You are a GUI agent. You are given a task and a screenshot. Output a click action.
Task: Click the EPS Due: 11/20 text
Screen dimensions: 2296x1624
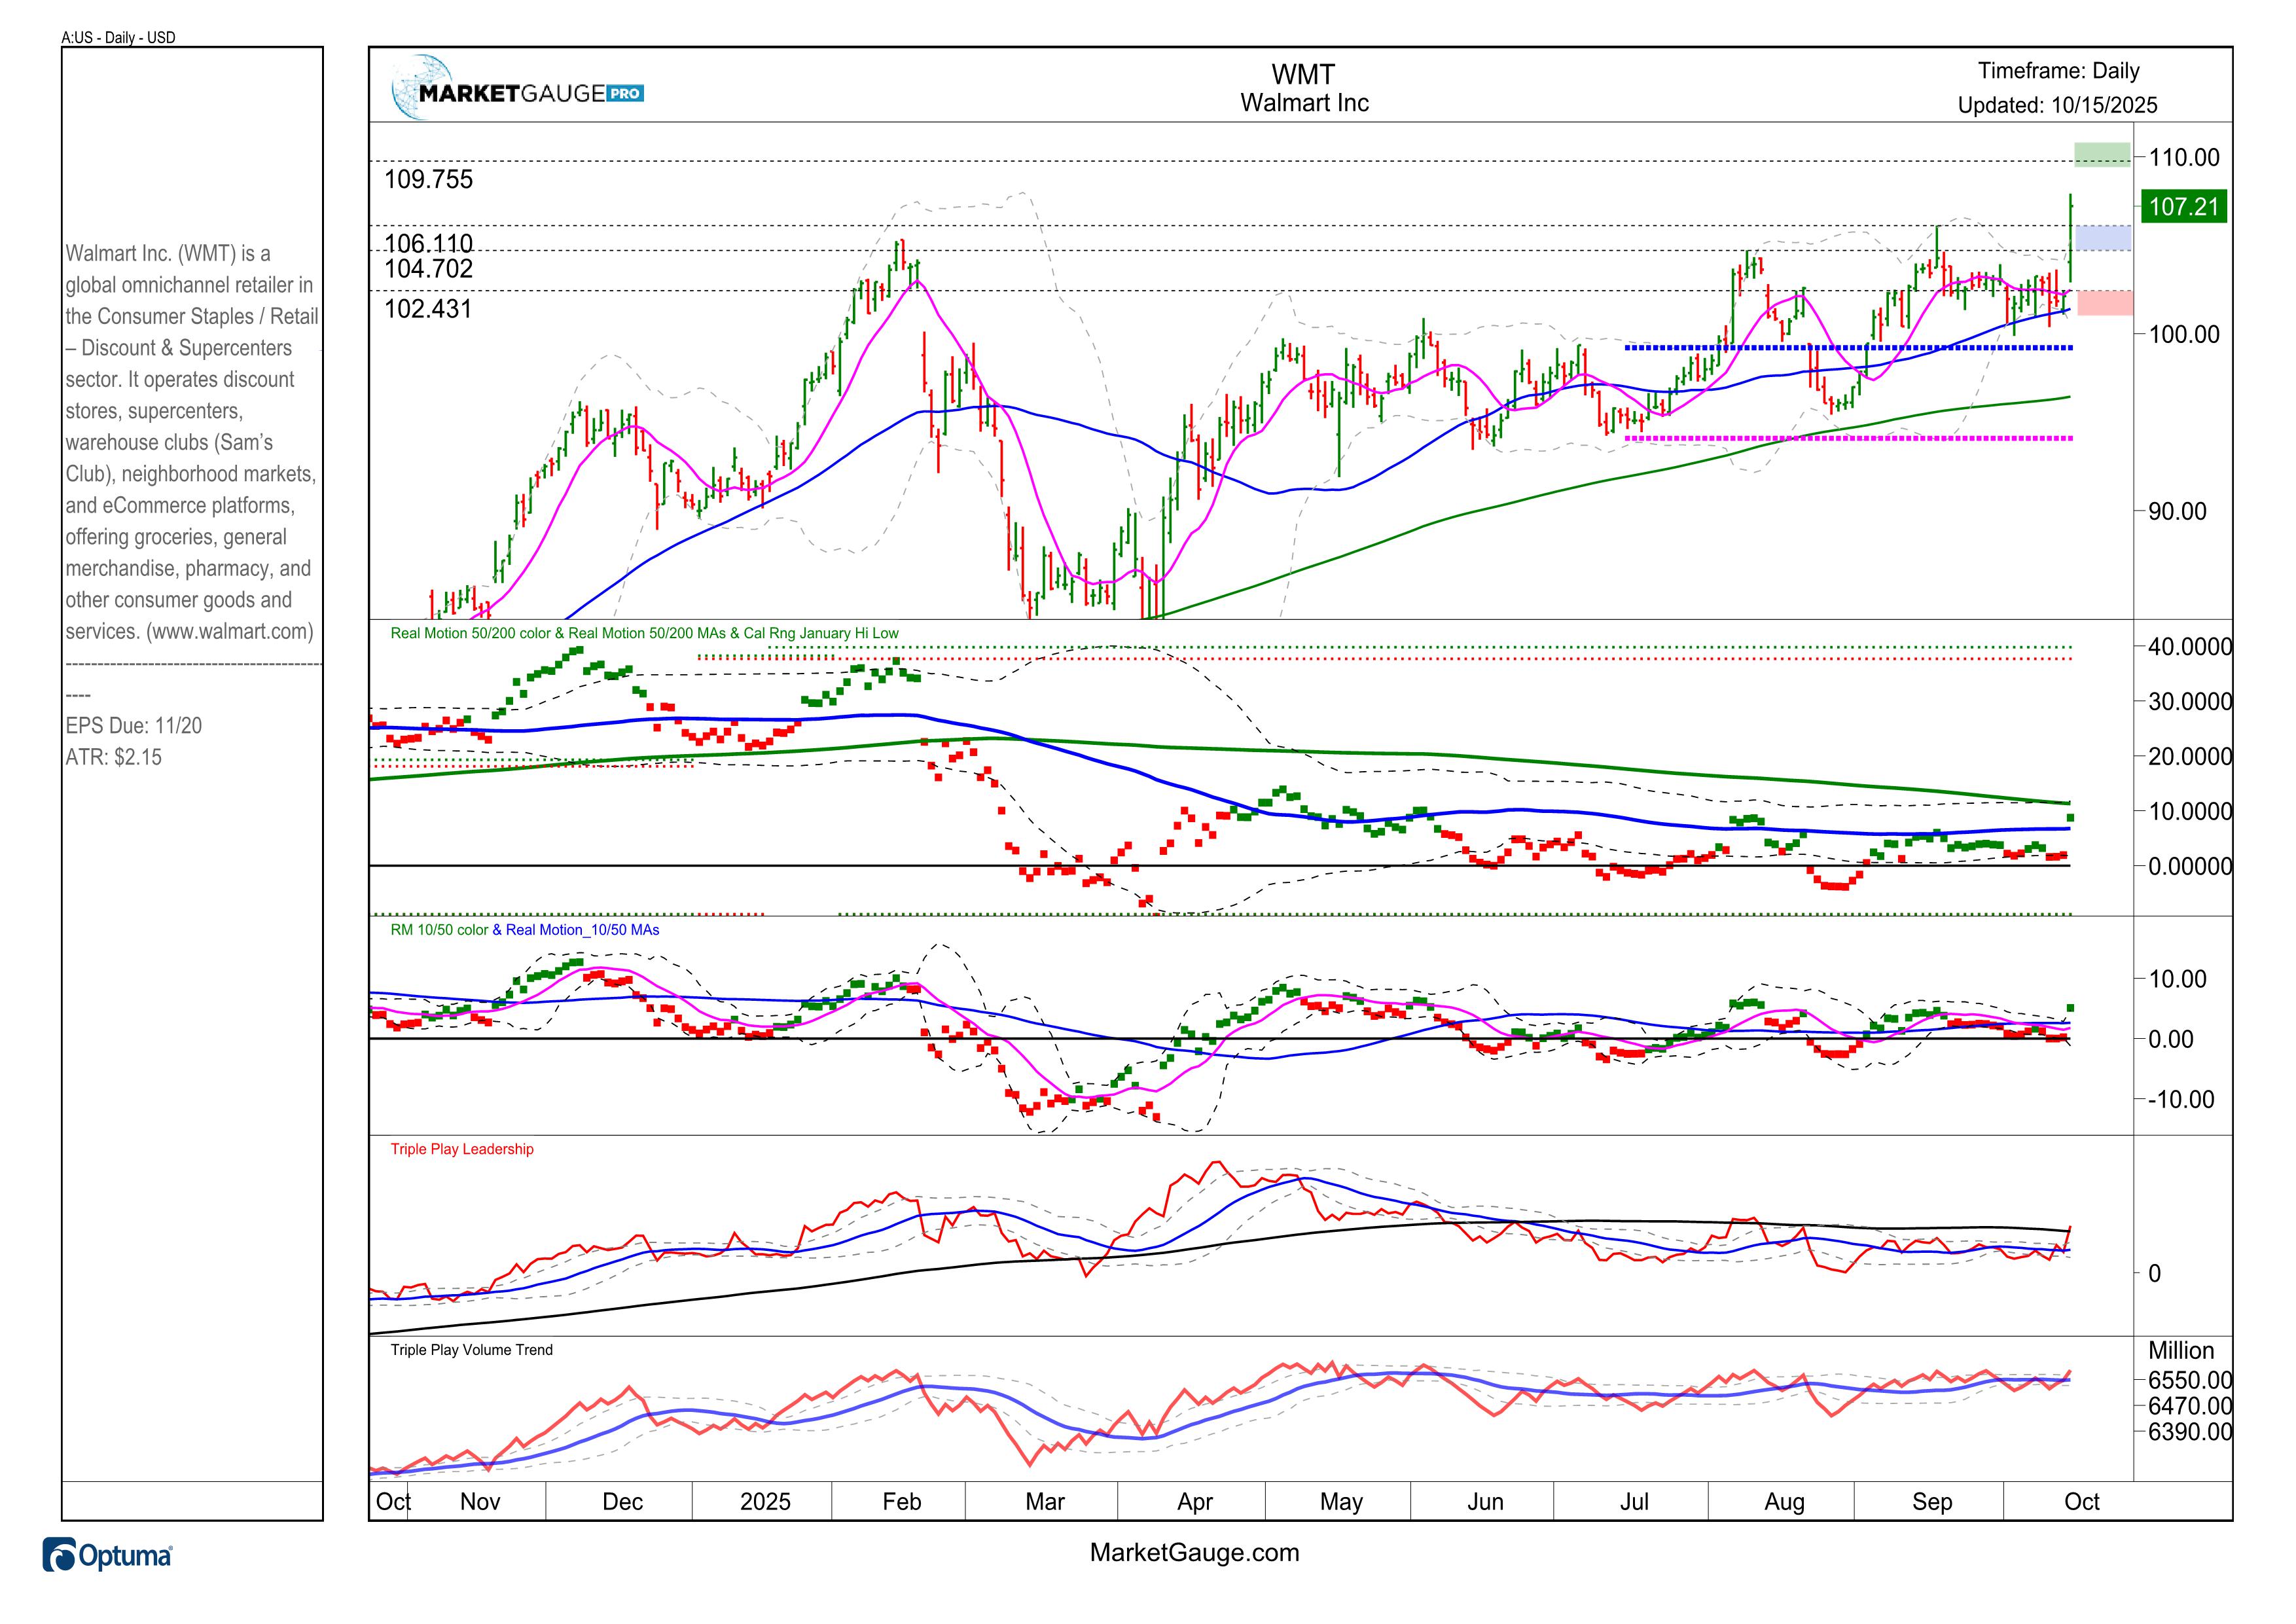tap(133, 726)
